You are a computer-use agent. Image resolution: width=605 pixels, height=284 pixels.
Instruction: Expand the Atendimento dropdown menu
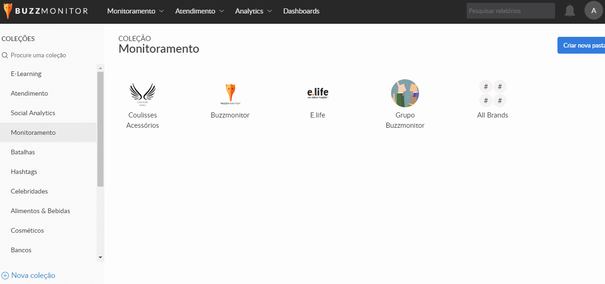point(199,11)
